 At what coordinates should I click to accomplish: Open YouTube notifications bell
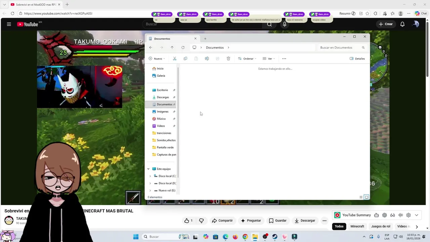[x=402, y=24]
